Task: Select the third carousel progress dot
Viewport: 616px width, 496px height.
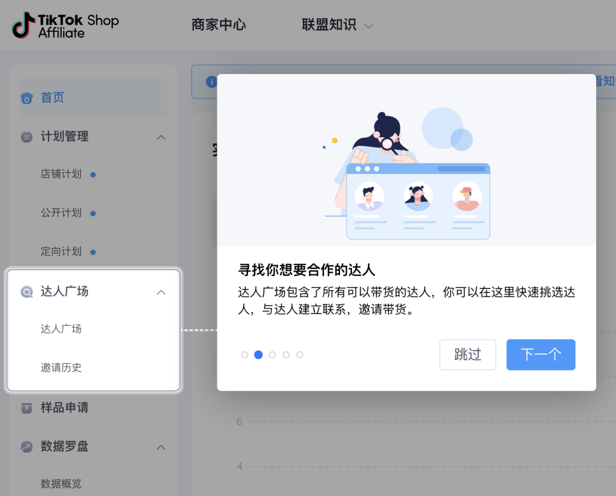Action: point(272,355)
